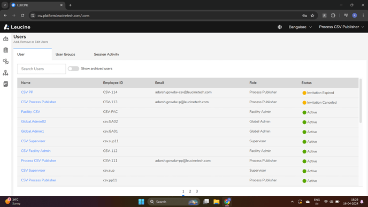Screen dimensions: 368x207
Task: Click the Email column header
Action: [x=159, y=83]
